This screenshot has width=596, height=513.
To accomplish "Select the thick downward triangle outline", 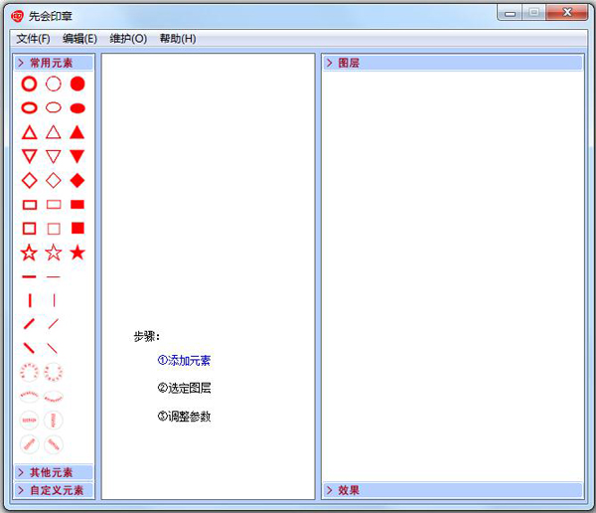I will [x=29, y=156].
